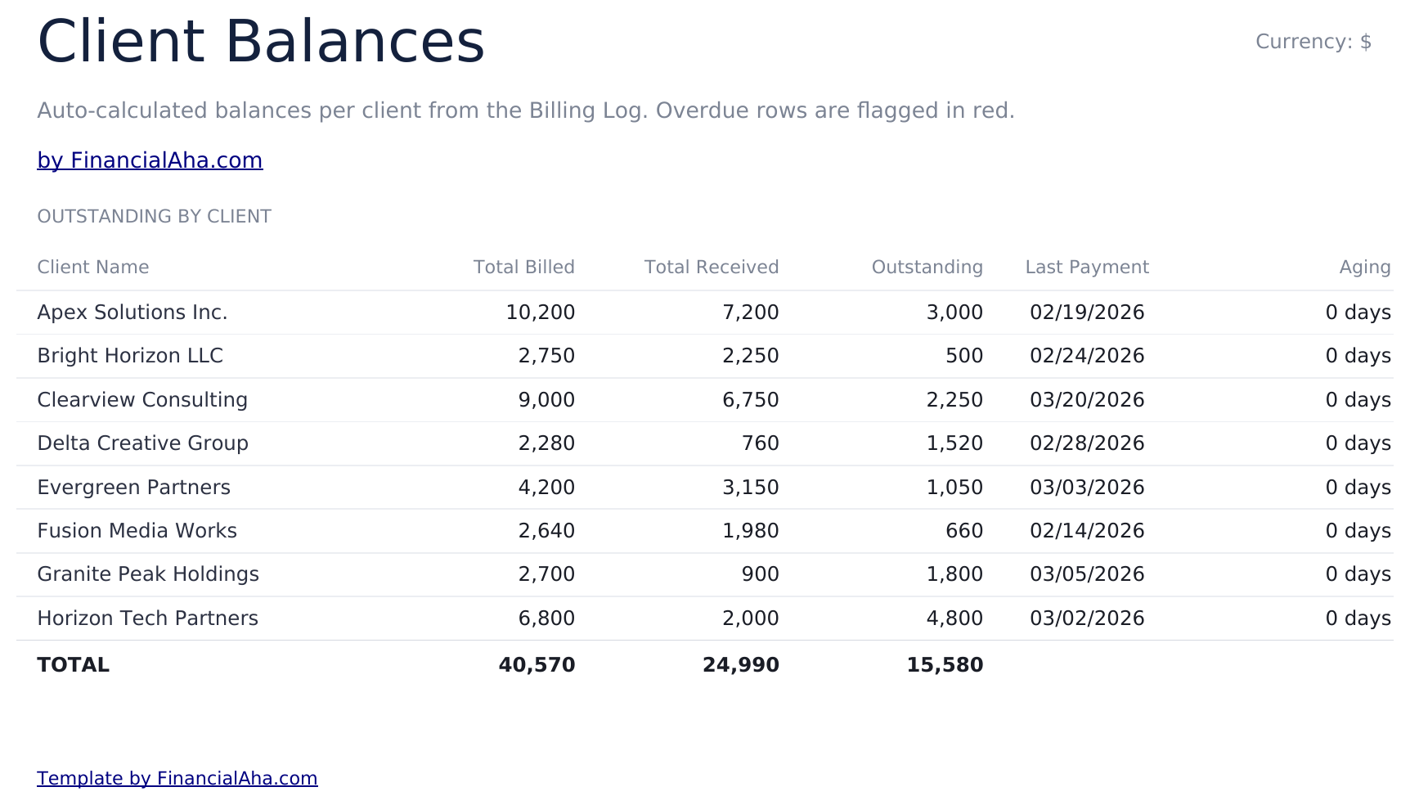Click the last payment date 03/03/2026
Viewport: 1410px width, 805px height.
coord(1087,488)
